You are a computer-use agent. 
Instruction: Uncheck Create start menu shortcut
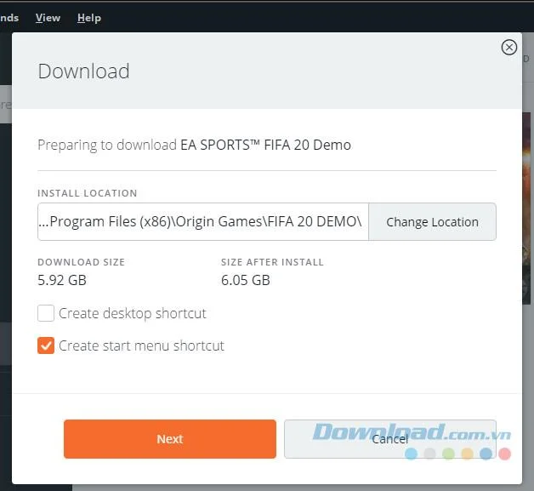point(46,345)
